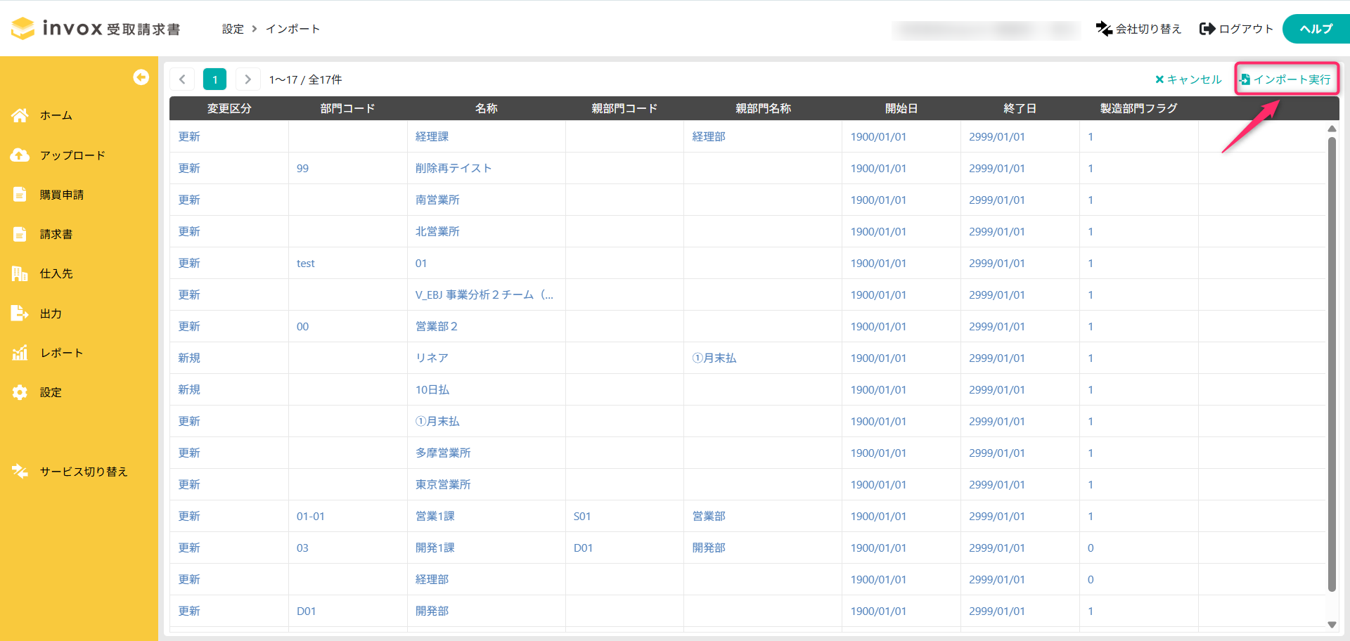The height and width of the screenshot is (641, 1350).
Task: Open 仕入先 menu item
Action: 56,273
